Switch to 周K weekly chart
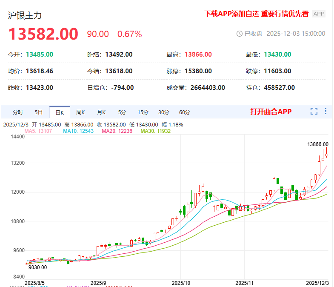Screen dimensions: 334x287 [80, 112]
